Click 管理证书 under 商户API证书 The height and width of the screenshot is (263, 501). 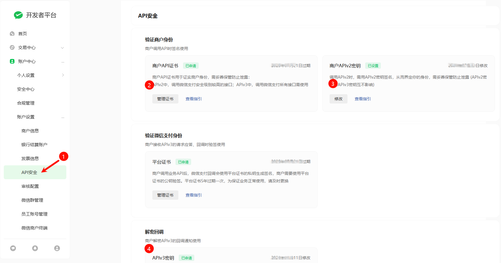coord(165,99)
